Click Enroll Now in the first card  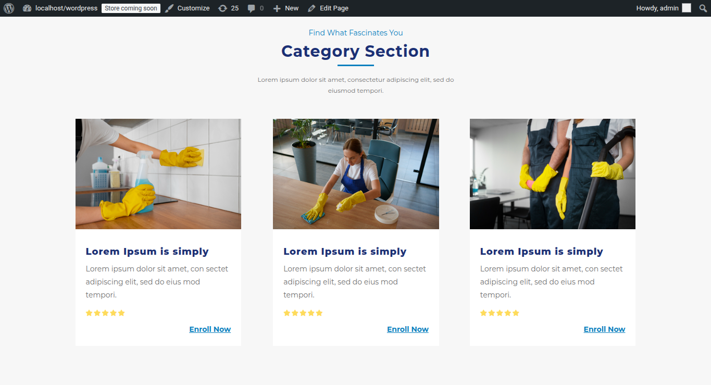[x=210, y=329]
